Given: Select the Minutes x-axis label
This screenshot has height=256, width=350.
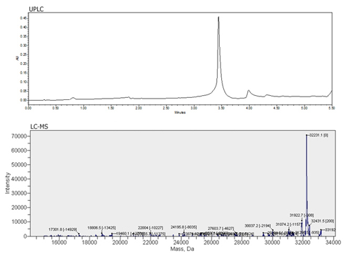Looking at the screenshot, I should (180, 113).
